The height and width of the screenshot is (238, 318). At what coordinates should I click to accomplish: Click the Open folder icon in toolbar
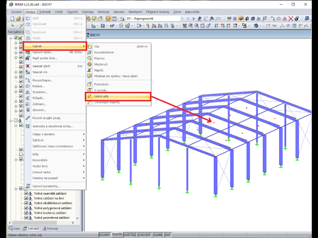pos(18,19)
